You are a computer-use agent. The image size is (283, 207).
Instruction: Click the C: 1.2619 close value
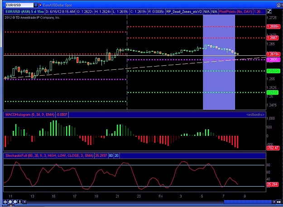tap(138, 12)
